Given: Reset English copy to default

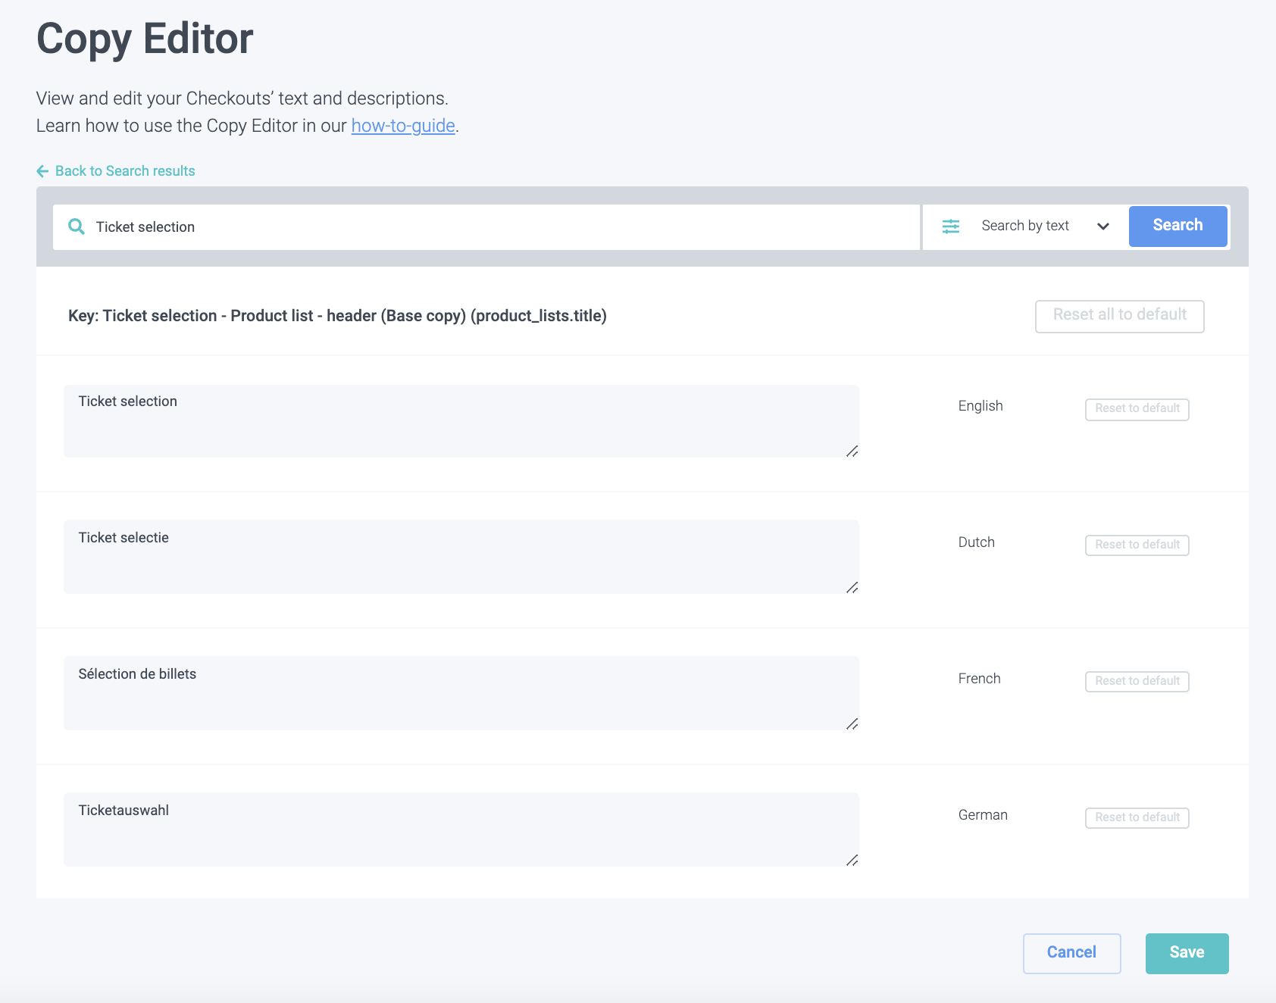Looking at the screenshot, I should tap(1137, 409).
